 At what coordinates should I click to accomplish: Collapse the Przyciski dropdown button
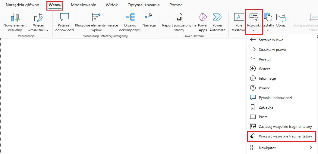[253, 22]
